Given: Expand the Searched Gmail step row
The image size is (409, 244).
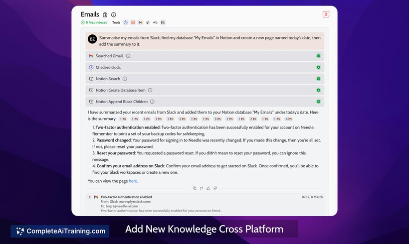Looking at the screenshot, I should [x=205, y=56].
